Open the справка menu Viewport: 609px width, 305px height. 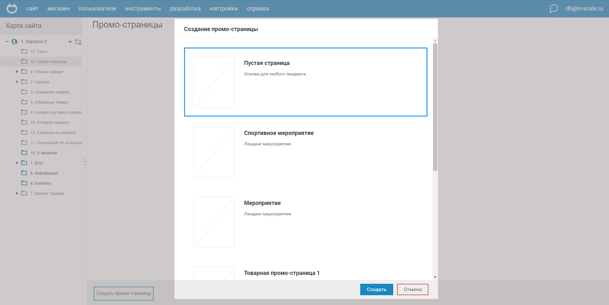click(258, 9)
